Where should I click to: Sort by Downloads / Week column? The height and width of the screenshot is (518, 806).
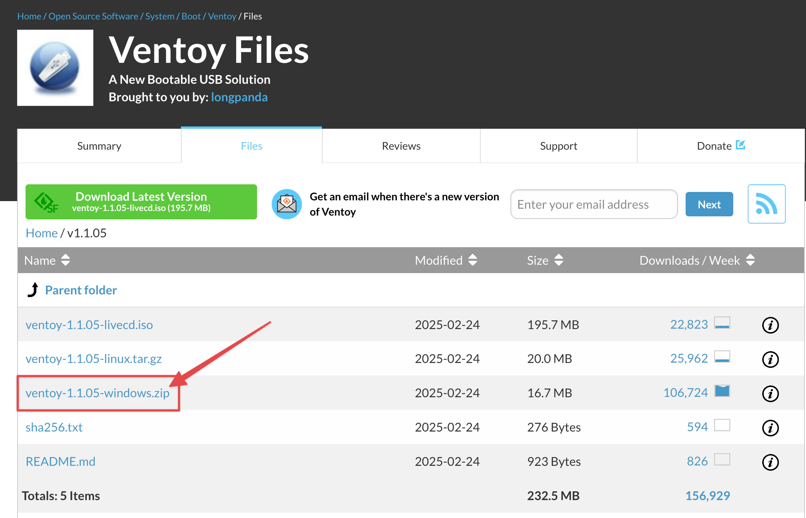pos(697,260)
